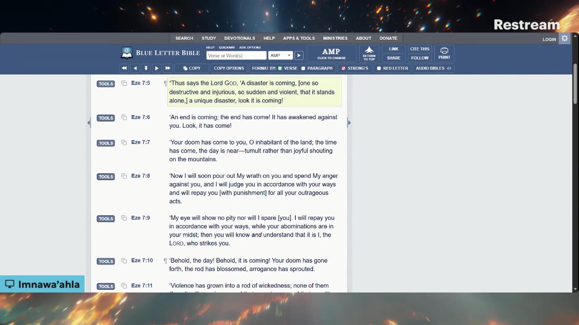
Task: Open the Eze 7:6 verse reference link
Action: pos(140,117)
